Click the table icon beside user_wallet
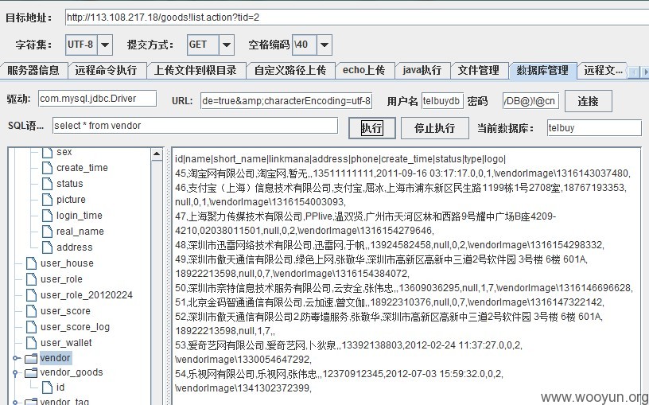Screen dimensions: 649x405 click(x=32, y=342)
